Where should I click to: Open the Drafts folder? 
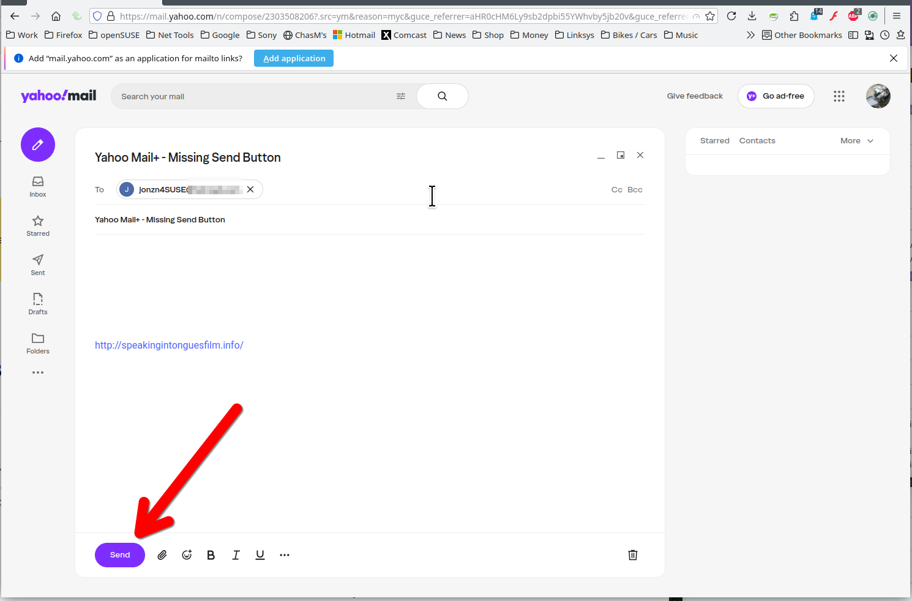click(x=38, y=304)
